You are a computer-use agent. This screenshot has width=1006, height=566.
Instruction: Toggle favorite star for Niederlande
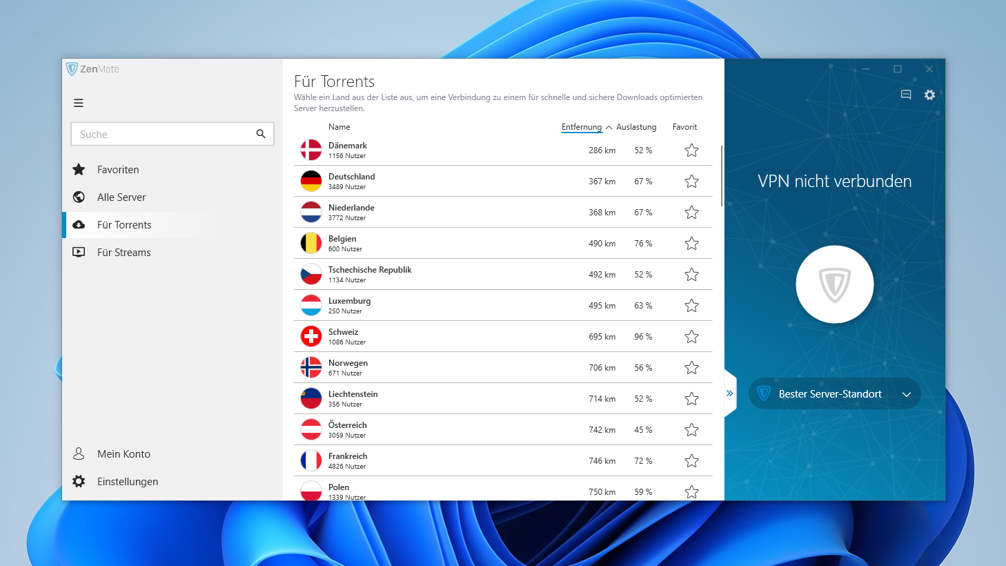click(691, 212)
